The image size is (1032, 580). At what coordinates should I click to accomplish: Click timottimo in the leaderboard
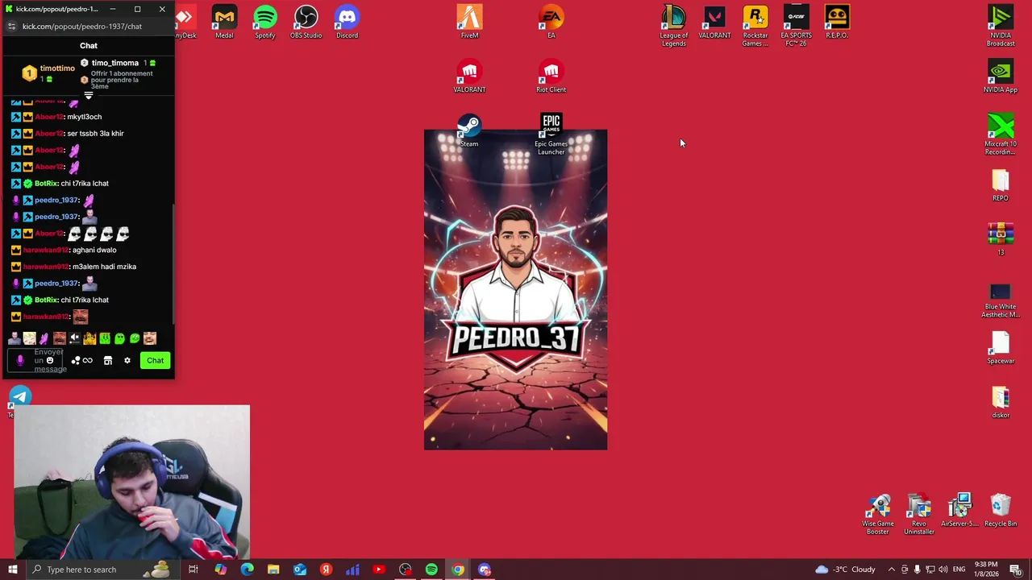(57, 68)
